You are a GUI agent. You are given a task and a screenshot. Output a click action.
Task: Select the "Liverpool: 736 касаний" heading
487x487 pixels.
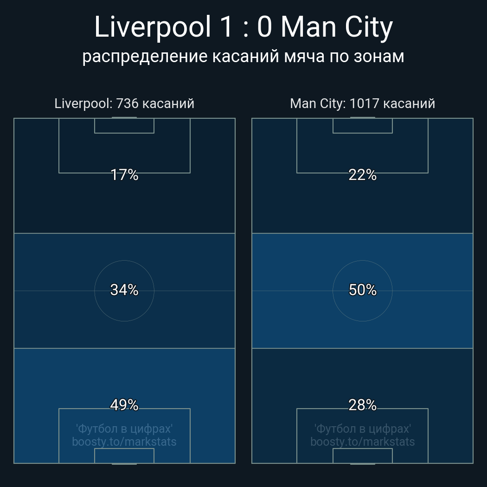(124, 103)
